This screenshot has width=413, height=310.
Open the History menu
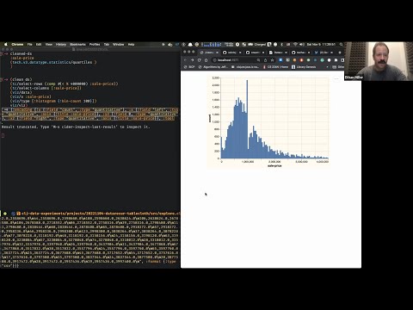click(61, 44)
